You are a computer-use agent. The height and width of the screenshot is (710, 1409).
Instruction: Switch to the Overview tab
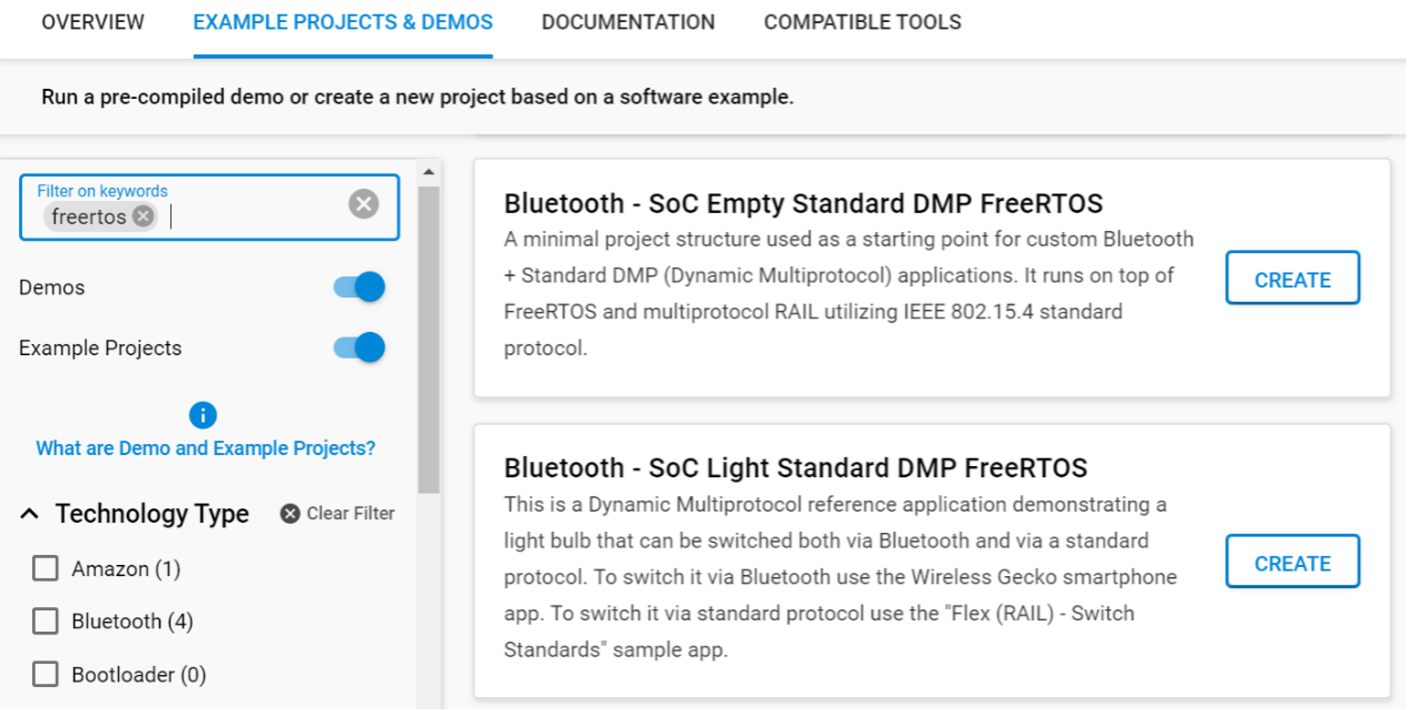coord(93,22)
